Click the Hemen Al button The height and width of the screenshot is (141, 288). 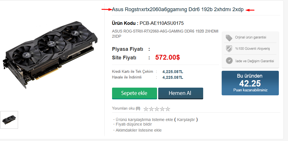click(181, 93)
